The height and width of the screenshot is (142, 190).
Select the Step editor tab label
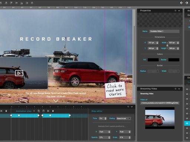[x=97, y=111]
